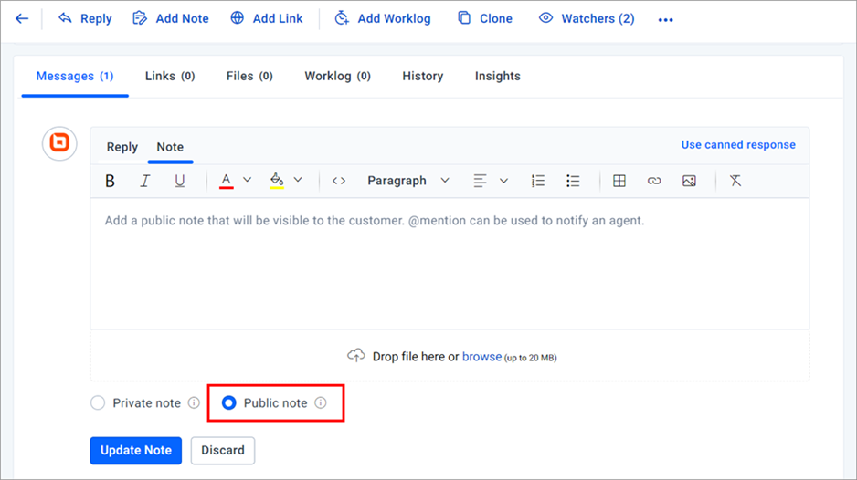The height and width of the screenshot is (480, 857).
Task: Insert a code snippet
Action: (339, 181)
